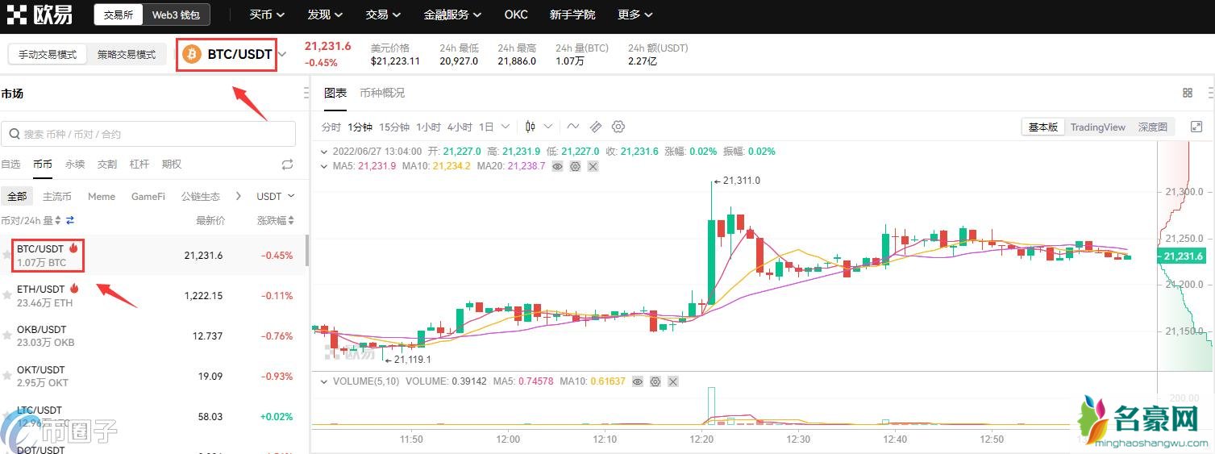This screenshot has width=1215, height=454.
Task: Open the layout grid icon
Action: coord(1188,93)
